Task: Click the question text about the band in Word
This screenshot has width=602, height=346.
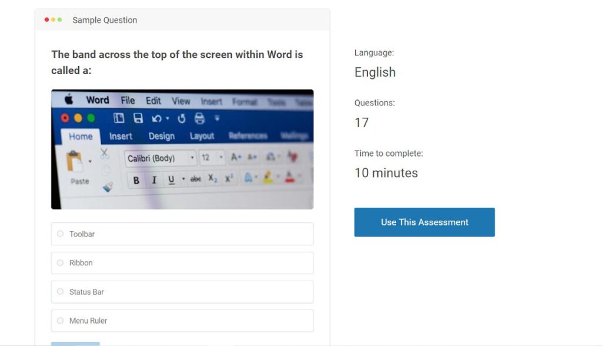Action: point(177,62)
